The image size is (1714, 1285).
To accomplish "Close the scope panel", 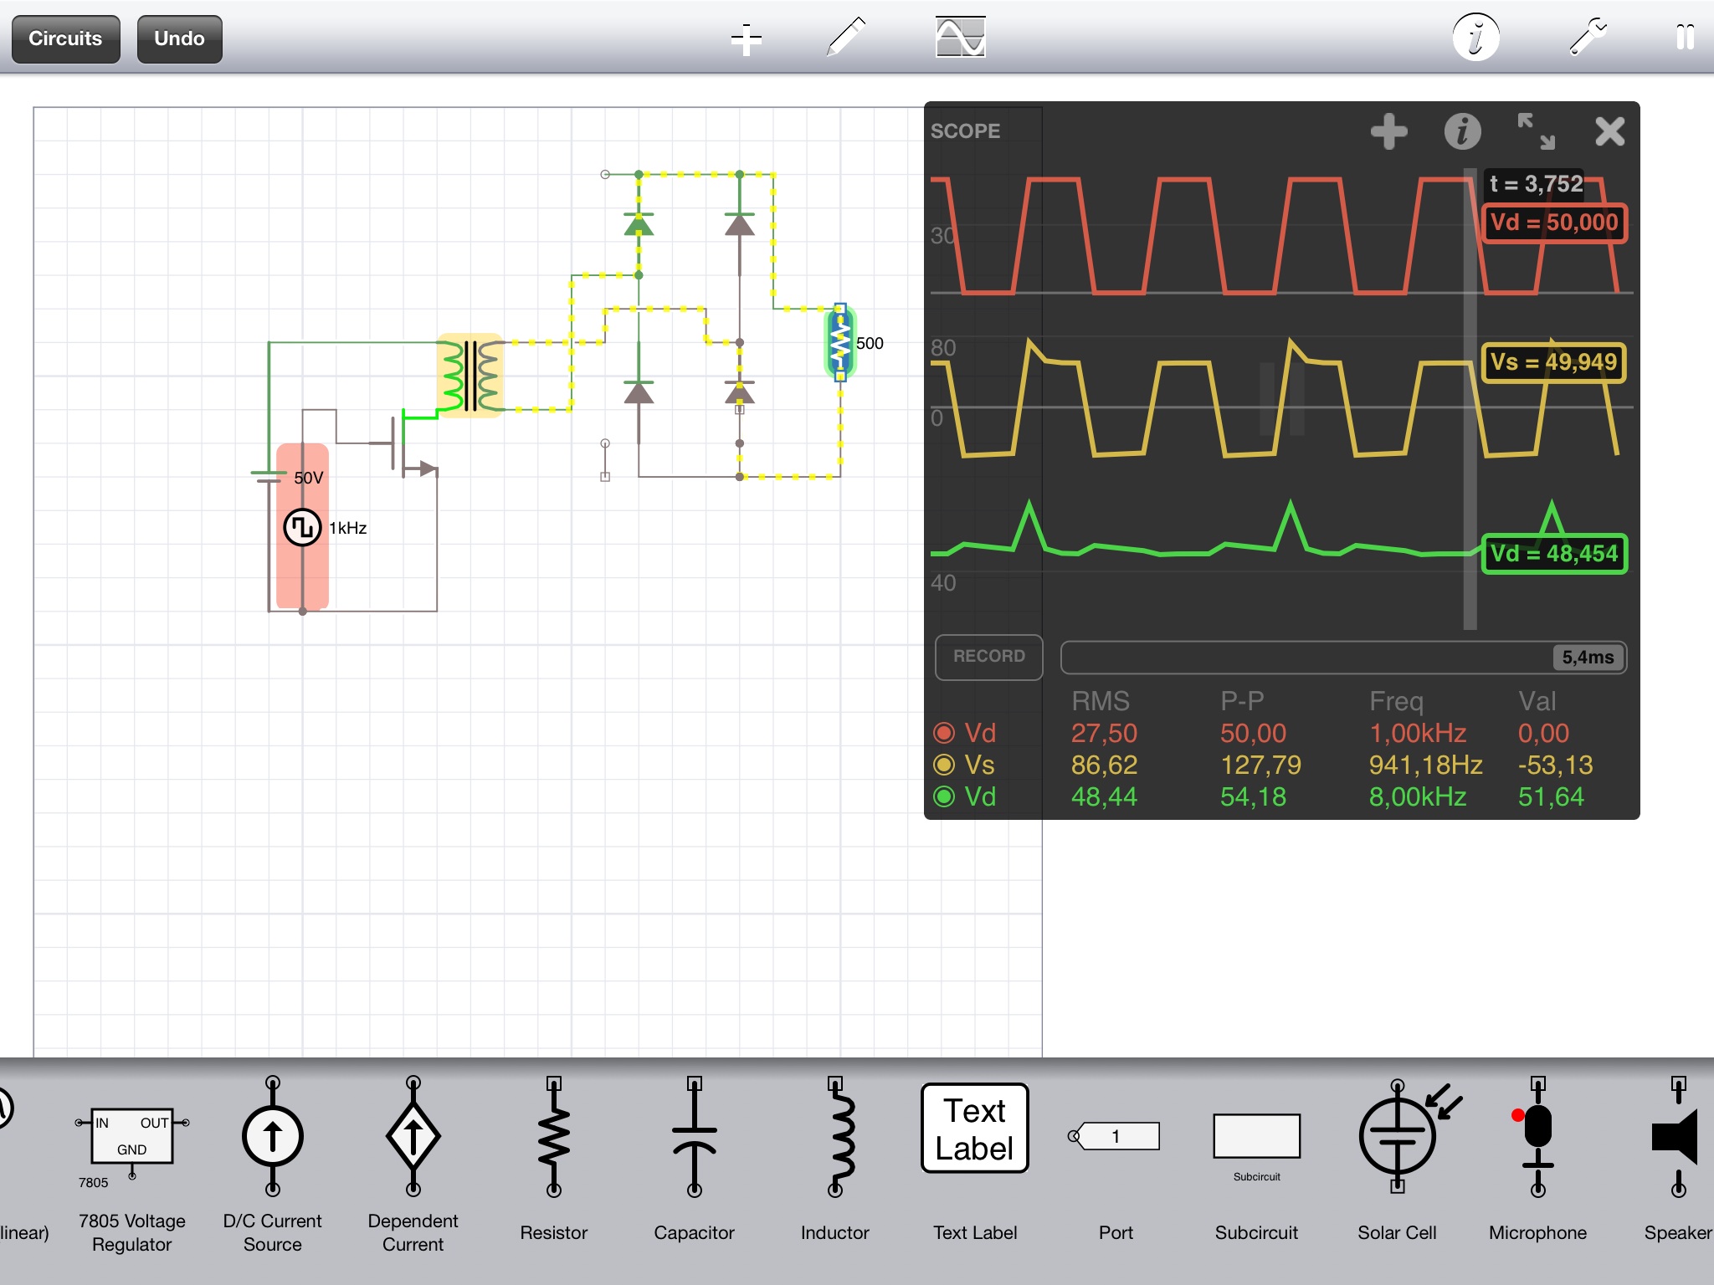I will [1609, 131].
